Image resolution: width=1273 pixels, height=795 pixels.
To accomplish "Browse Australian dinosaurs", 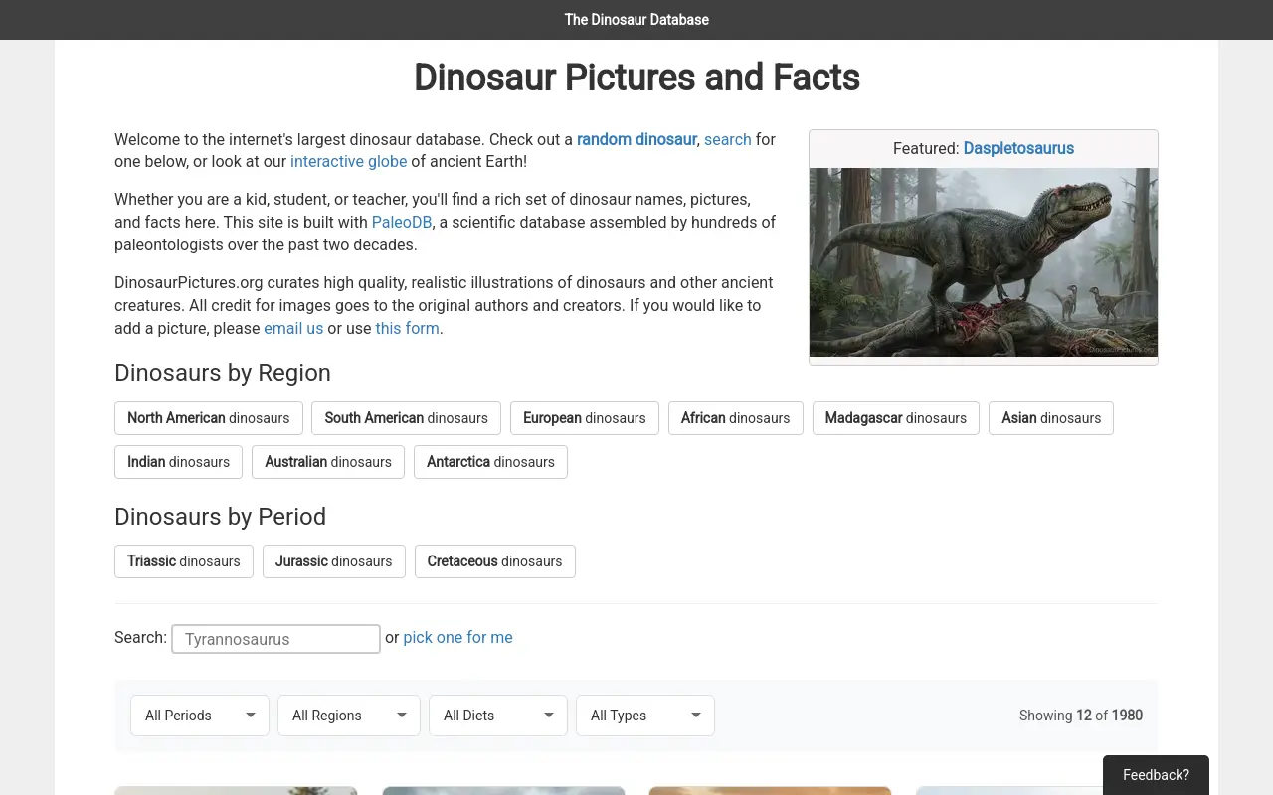I will [x=328, y=462].
